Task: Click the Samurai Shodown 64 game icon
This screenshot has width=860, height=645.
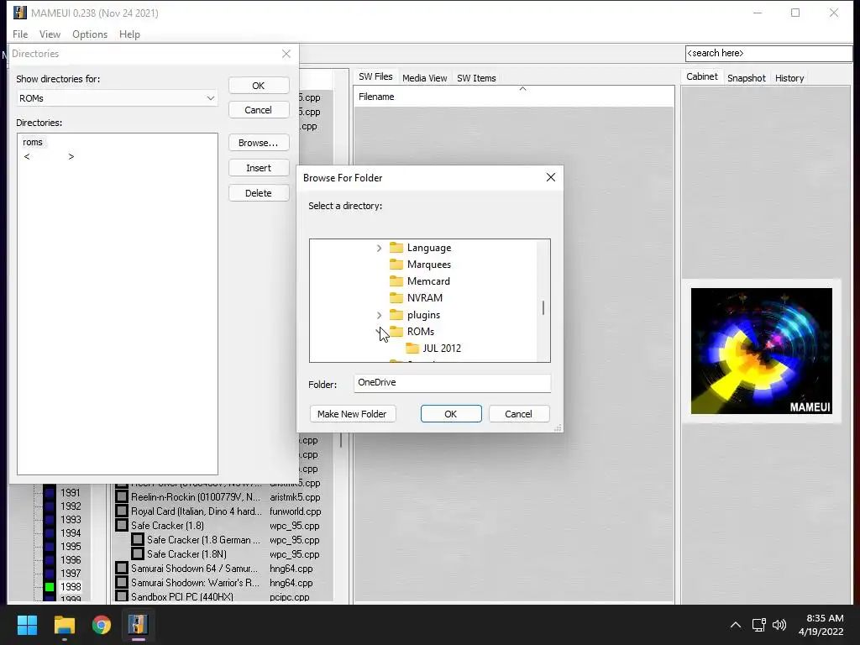Action: point(122,569)
